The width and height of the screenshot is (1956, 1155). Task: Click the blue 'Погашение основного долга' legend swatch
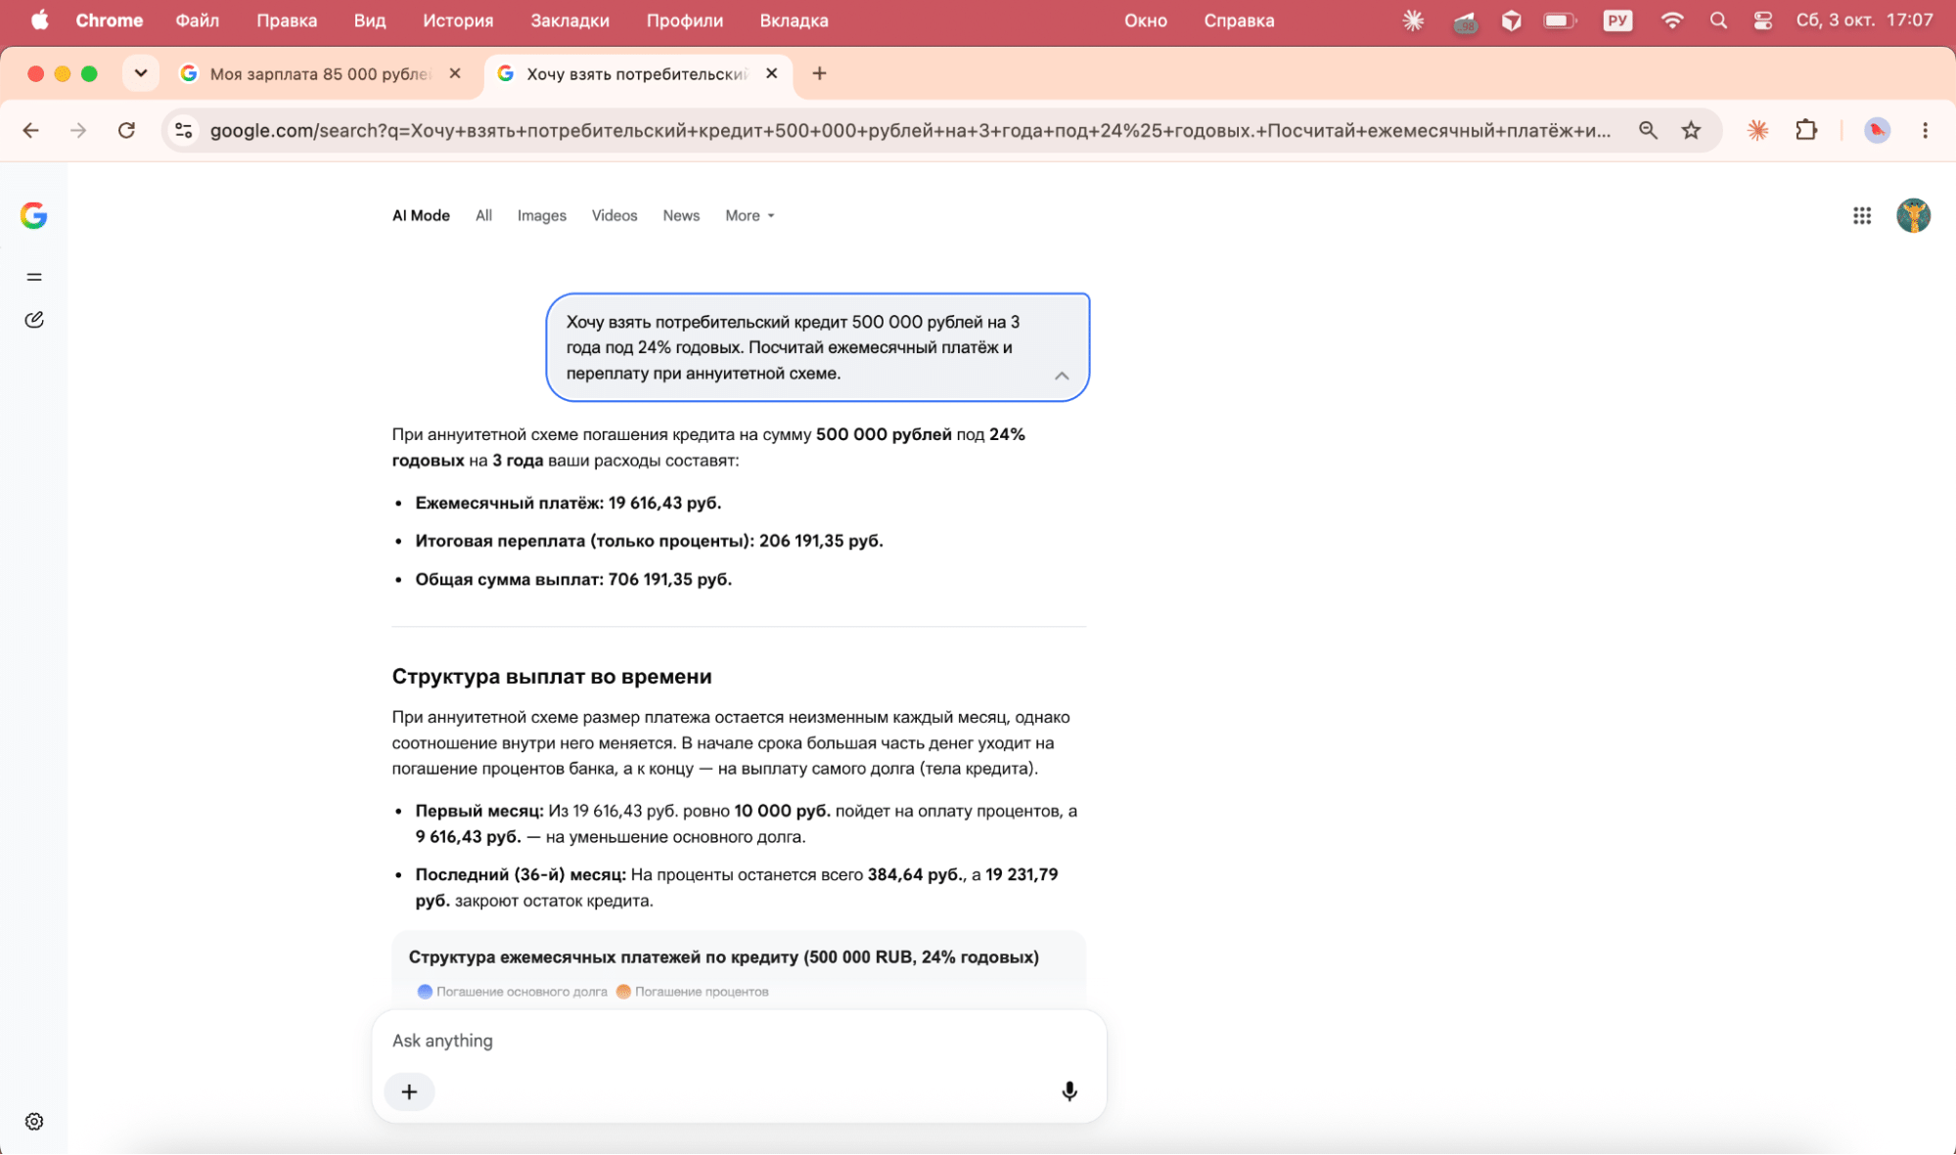click(x=425, y=992)
